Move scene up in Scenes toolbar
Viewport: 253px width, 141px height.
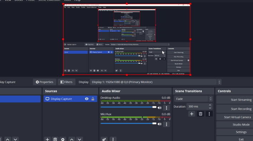tap(8, 139)
